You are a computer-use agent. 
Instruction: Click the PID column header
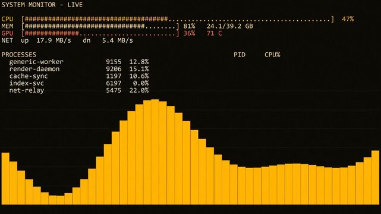pyautogui.click(x=240, y=55)
